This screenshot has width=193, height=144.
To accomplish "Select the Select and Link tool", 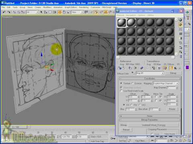I will 14,12.
